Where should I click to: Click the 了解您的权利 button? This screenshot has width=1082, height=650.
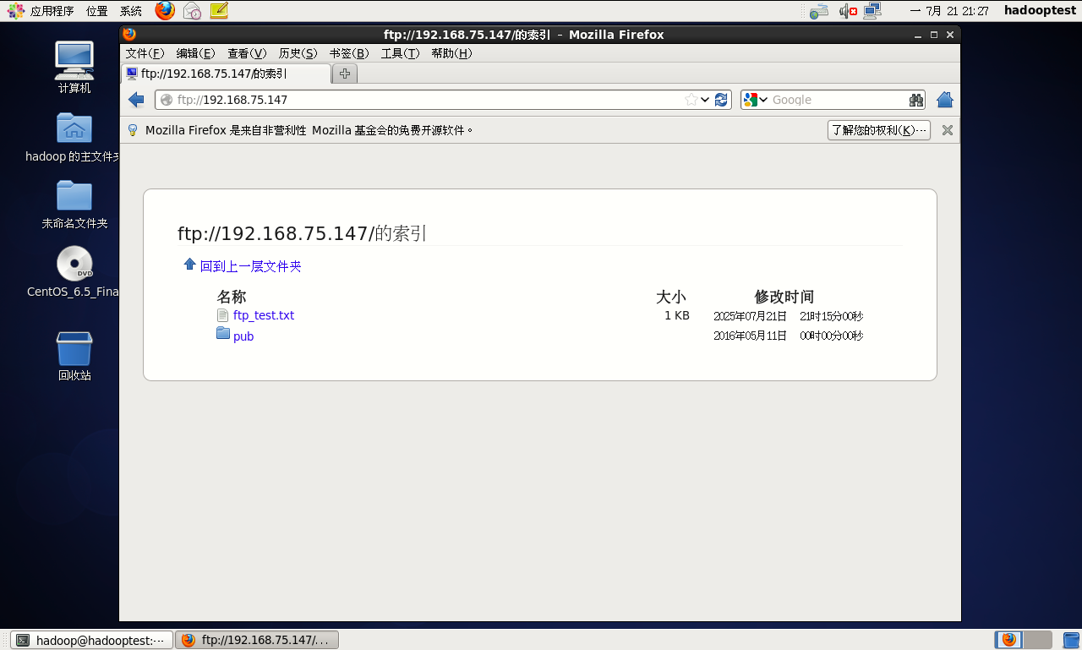click(878, 130)
